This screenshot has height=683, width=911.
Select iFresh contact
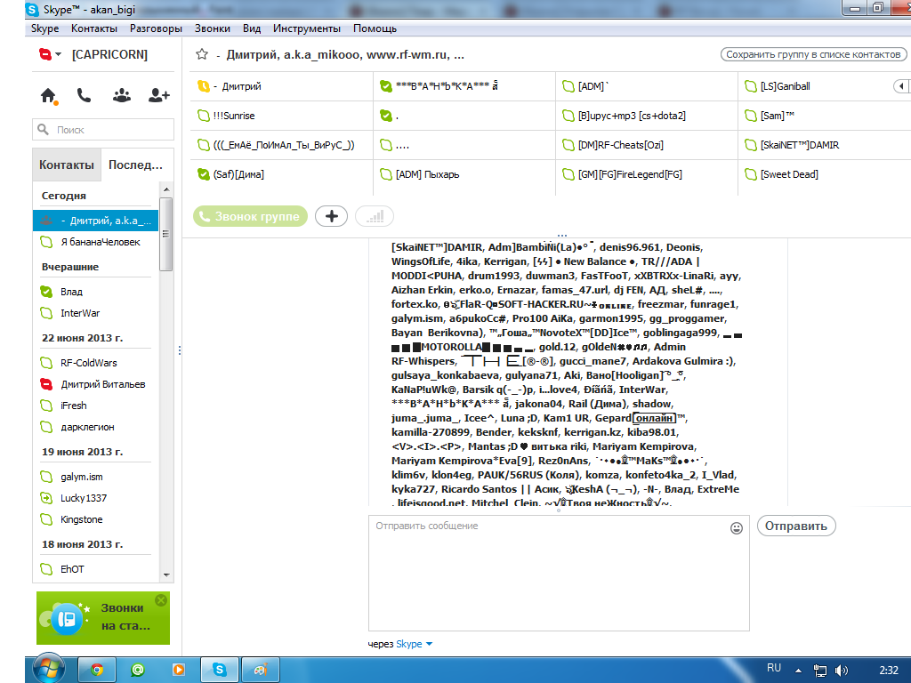[95, 406]
